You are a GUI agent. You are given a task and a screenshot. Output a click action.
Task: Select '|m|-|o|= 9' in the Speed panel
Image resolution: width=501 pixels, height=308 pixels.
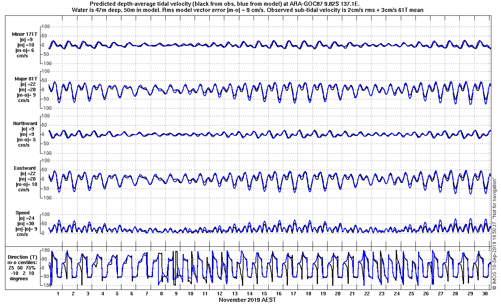point(27,229)
